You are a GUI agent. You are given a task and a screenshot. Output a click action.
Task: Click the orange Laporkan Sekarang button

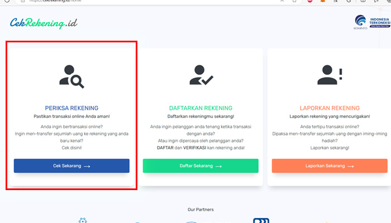click(330, 166)
